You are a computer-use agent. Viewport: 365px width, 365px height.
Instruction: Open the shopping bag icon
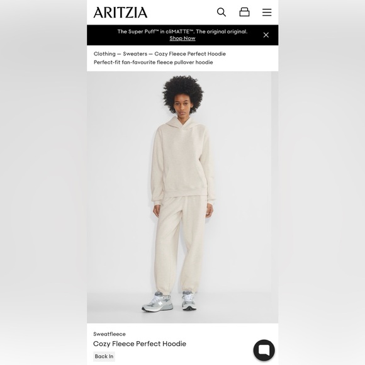click(x=244, y=12)
